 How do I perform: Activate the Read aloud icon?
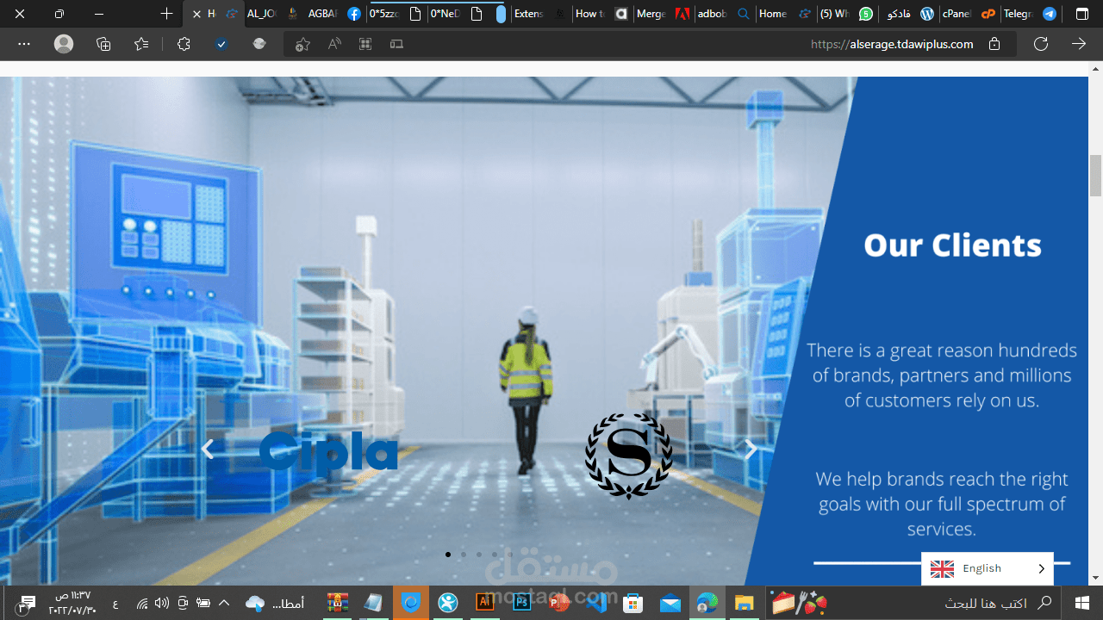tap(334, 44)
